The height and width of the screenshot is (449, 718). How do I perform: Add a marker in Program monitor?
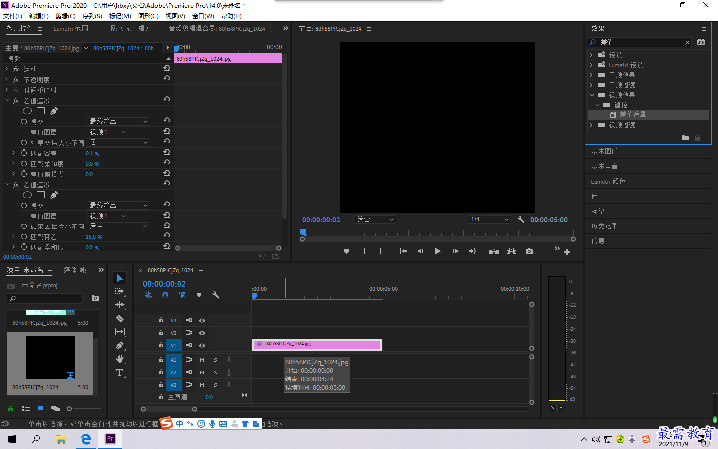[x=346, y=251]
